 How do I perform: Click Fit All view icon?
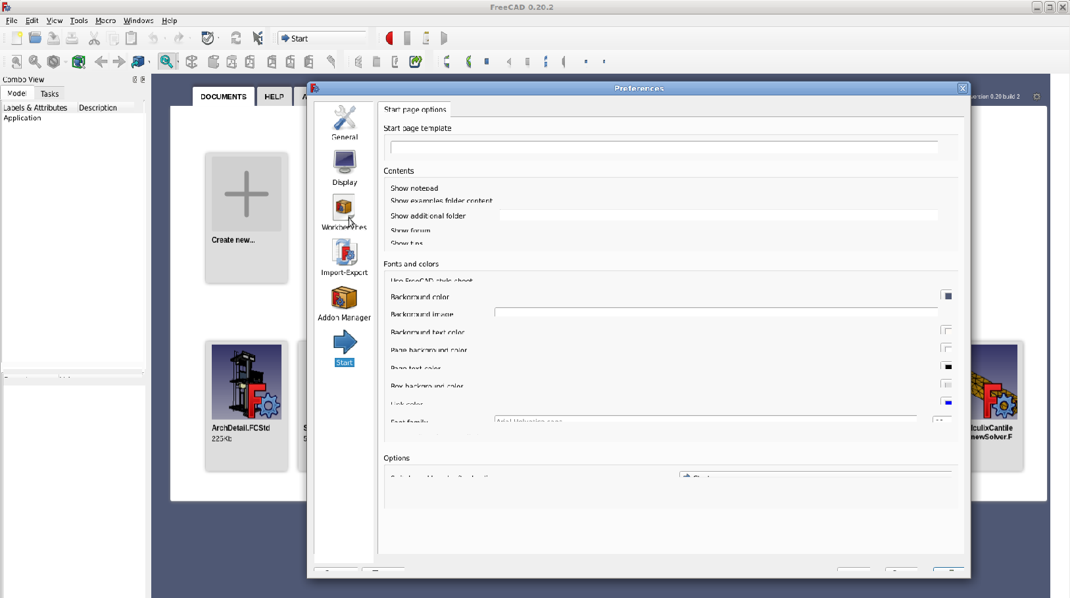tap(16, 61)
